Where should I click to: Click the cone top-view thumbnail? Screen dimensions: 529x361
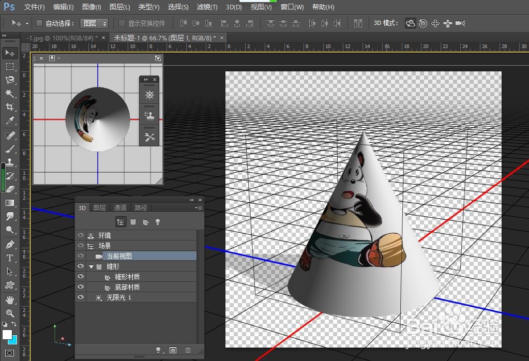pos(98,119)
